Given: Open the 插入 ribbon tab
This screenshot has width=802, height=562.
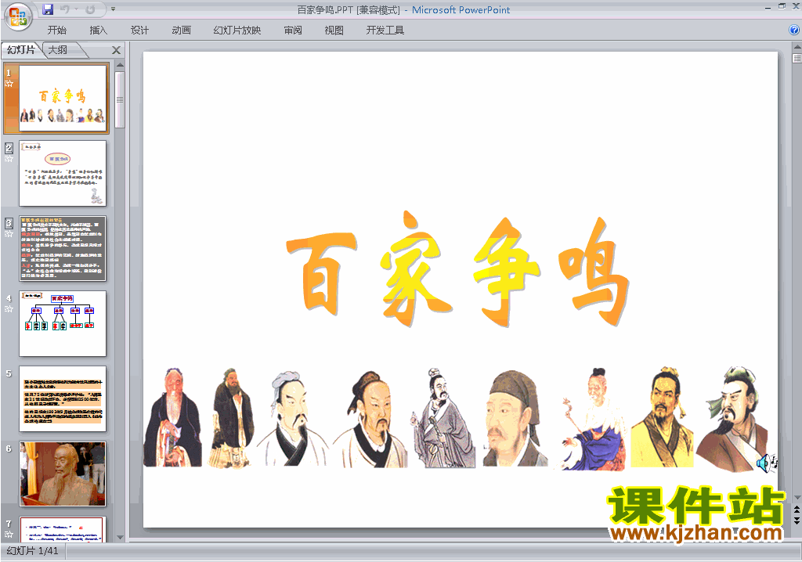Looking at the screenshot, I should click(98, 31).
